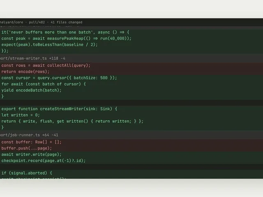Open the job-runner.ts file header

pyautogui.click(x=131, y=135)
